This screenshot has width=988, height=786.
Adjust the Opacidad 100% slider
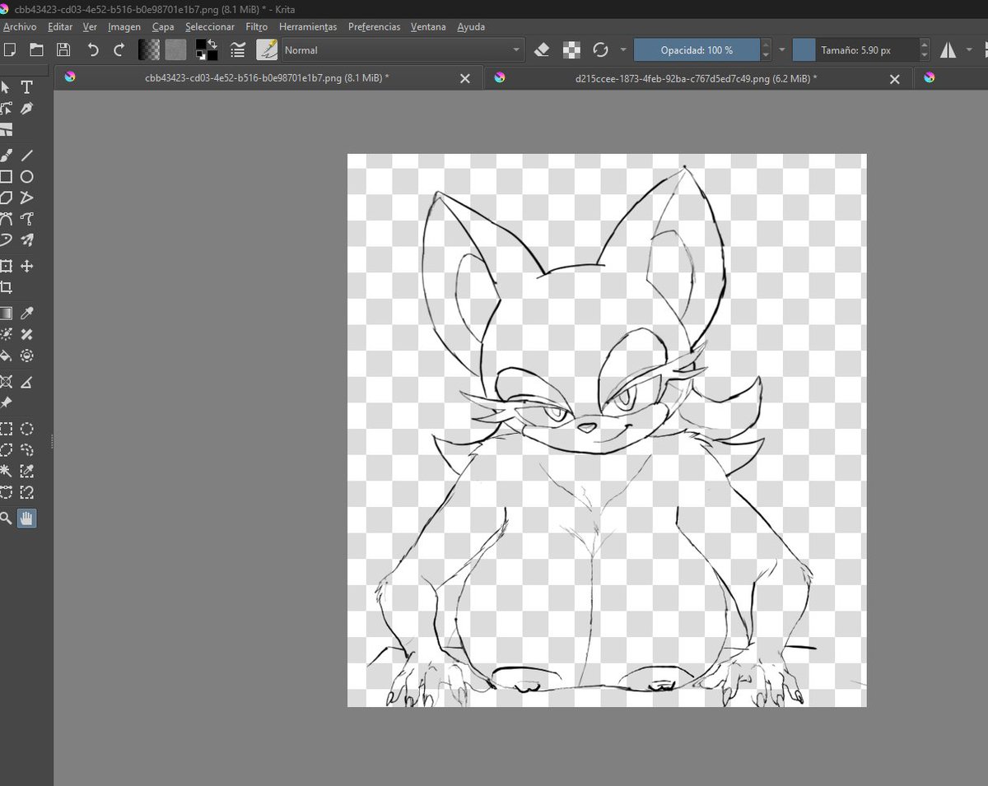point(697,50)
